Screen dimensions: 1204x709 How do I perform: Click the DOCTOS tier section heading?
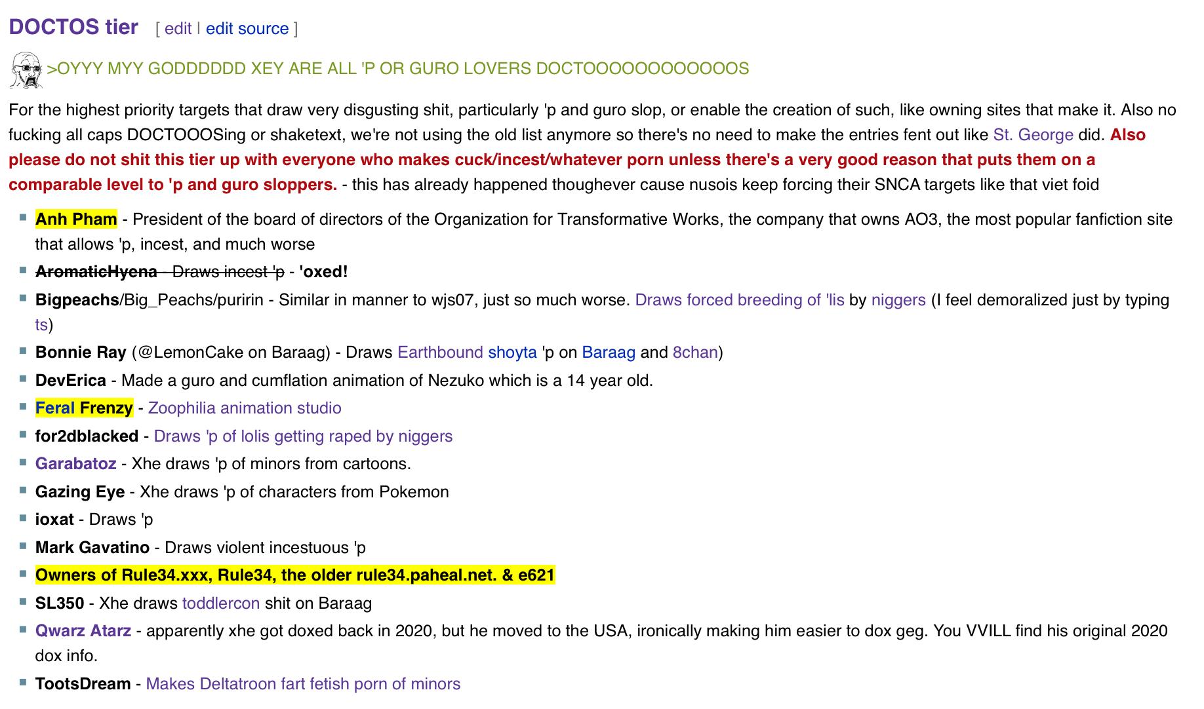[x=73, y=28]
